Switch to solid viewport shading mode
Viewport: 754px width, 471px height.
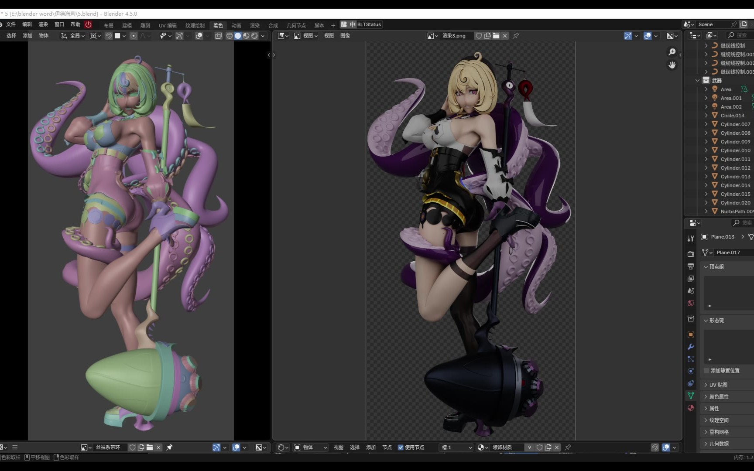pos(238,36)
